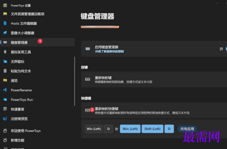Open 注册表预览 settings
The height and width of the screenshot is (149, 227).
tap(38, 118)
